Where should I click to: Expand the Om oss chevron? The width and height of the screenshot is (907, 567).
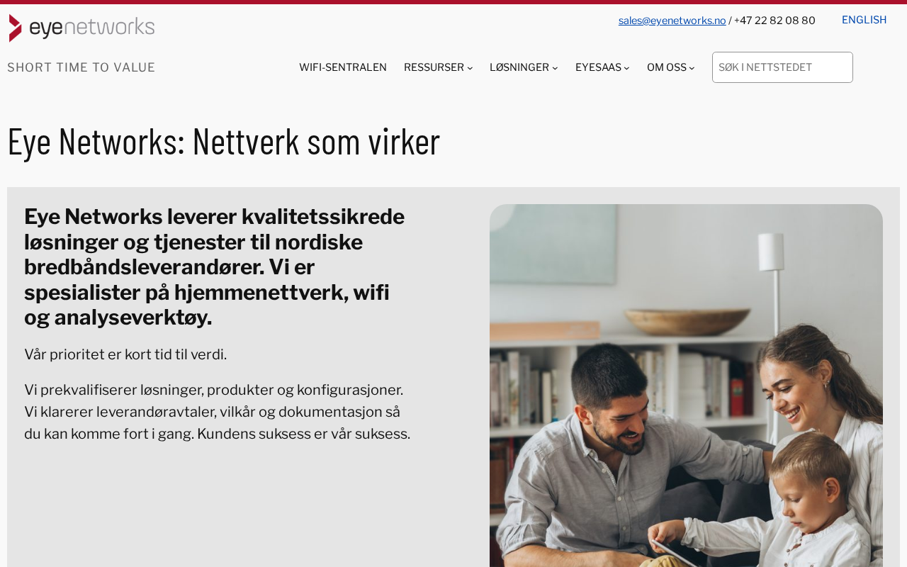692,68
